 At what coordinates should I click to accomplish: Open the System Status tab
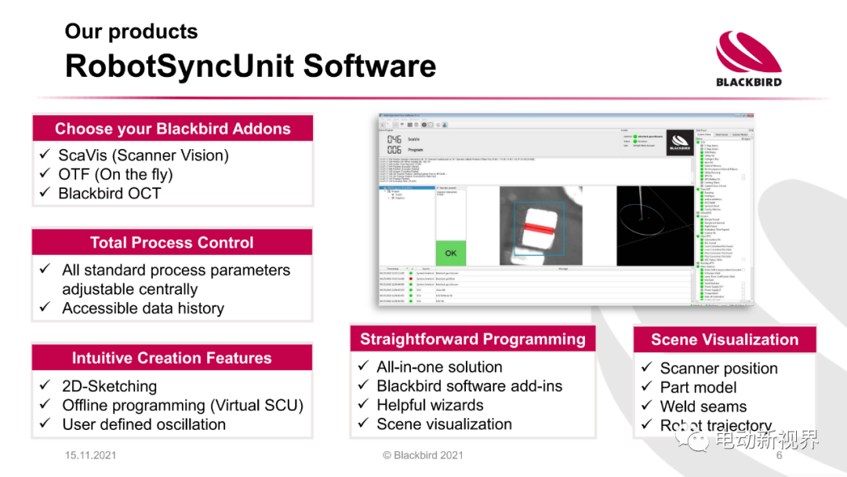click(704, 134)
